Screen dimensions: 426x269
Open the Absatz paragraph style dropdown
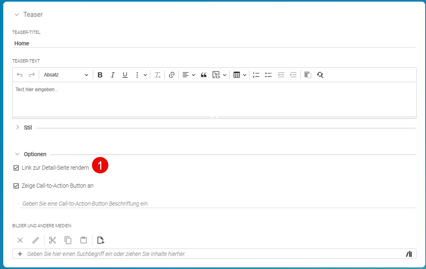66,75
